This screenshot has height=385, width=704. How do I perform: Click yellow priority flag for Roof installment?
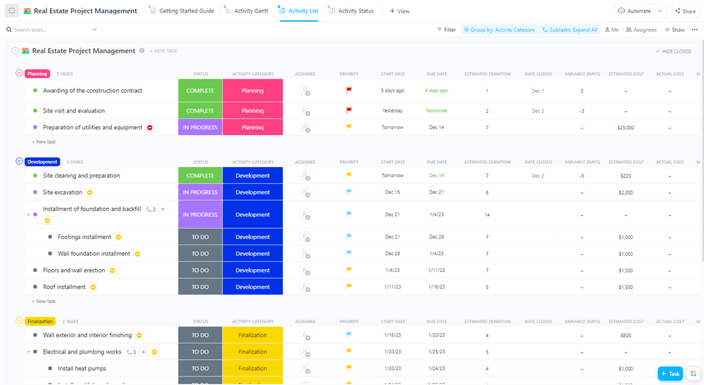(348, 287)
